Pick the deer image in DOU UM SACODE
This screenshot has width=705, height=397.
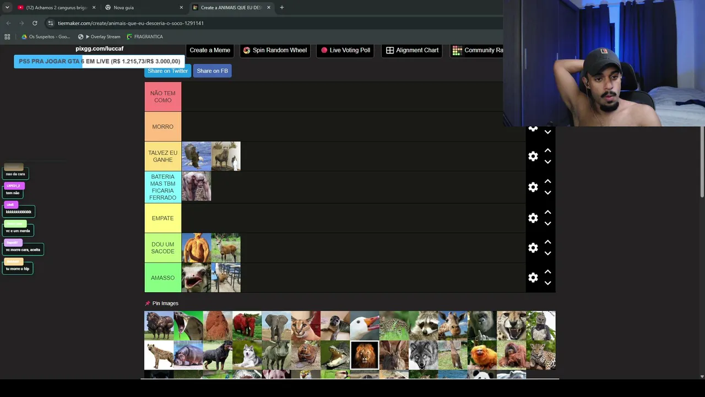[x=226, y=248]
